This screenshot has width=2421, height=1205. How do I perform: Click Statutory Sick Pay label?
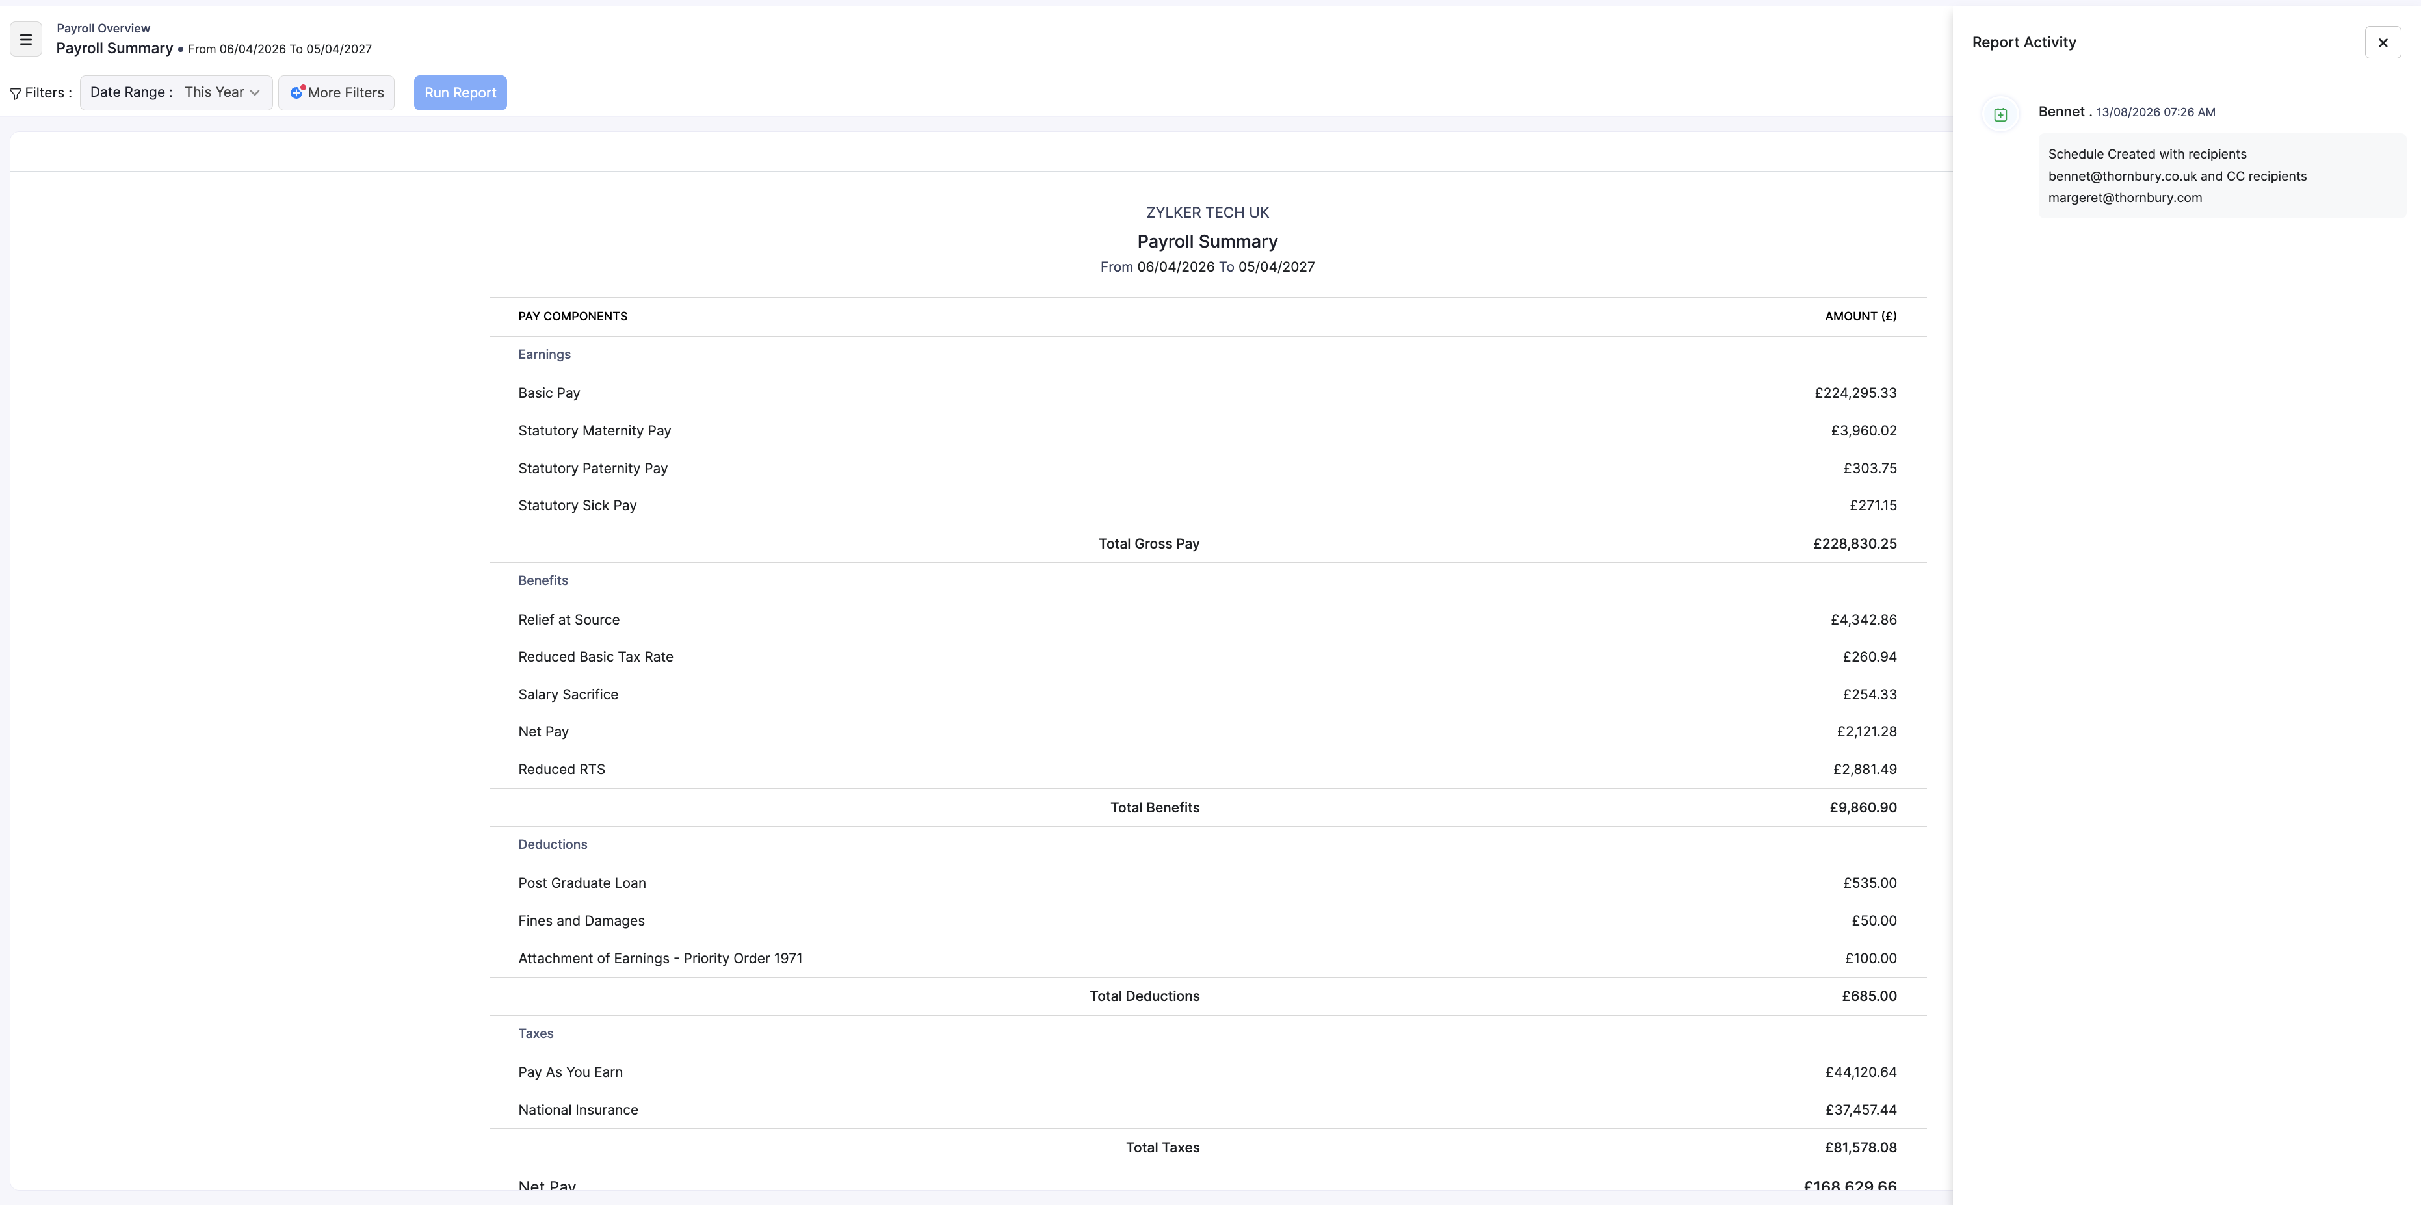(577, 506)
